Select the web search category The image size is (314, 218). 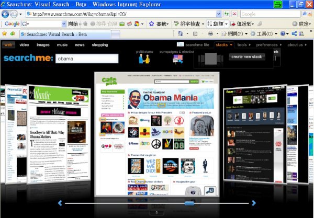click(8, 45)
